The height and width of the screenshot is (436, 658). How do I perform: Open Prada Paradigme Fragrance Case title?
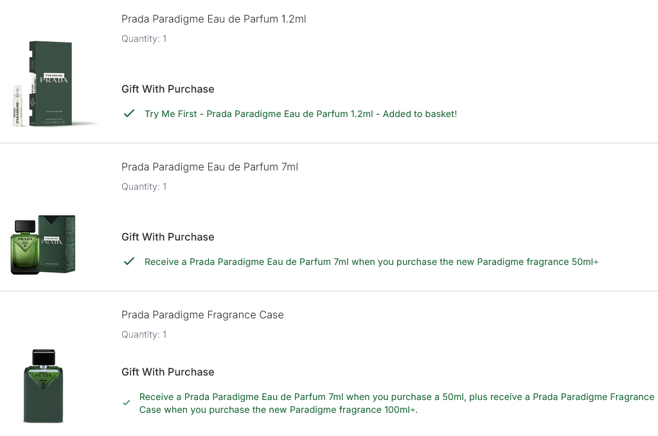pyautogui.click(x=202, y=315)
